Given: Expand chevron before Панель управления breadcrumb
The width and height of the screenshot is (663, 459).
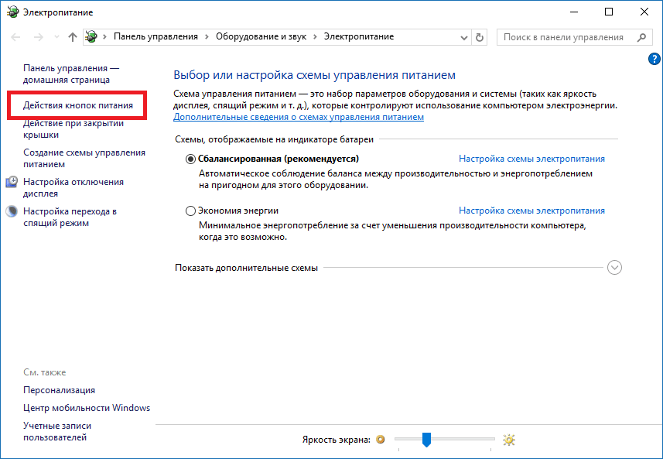Looking at the screenshot, I should pos(105,37).
